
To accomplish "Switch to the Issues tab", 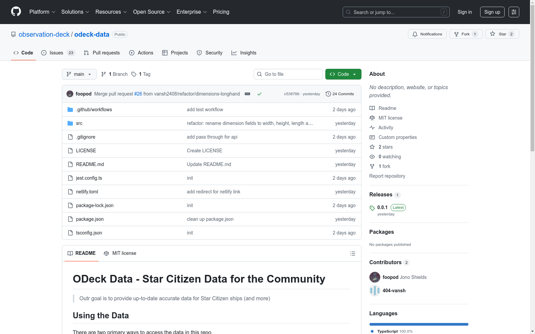I will click(58, 53).
